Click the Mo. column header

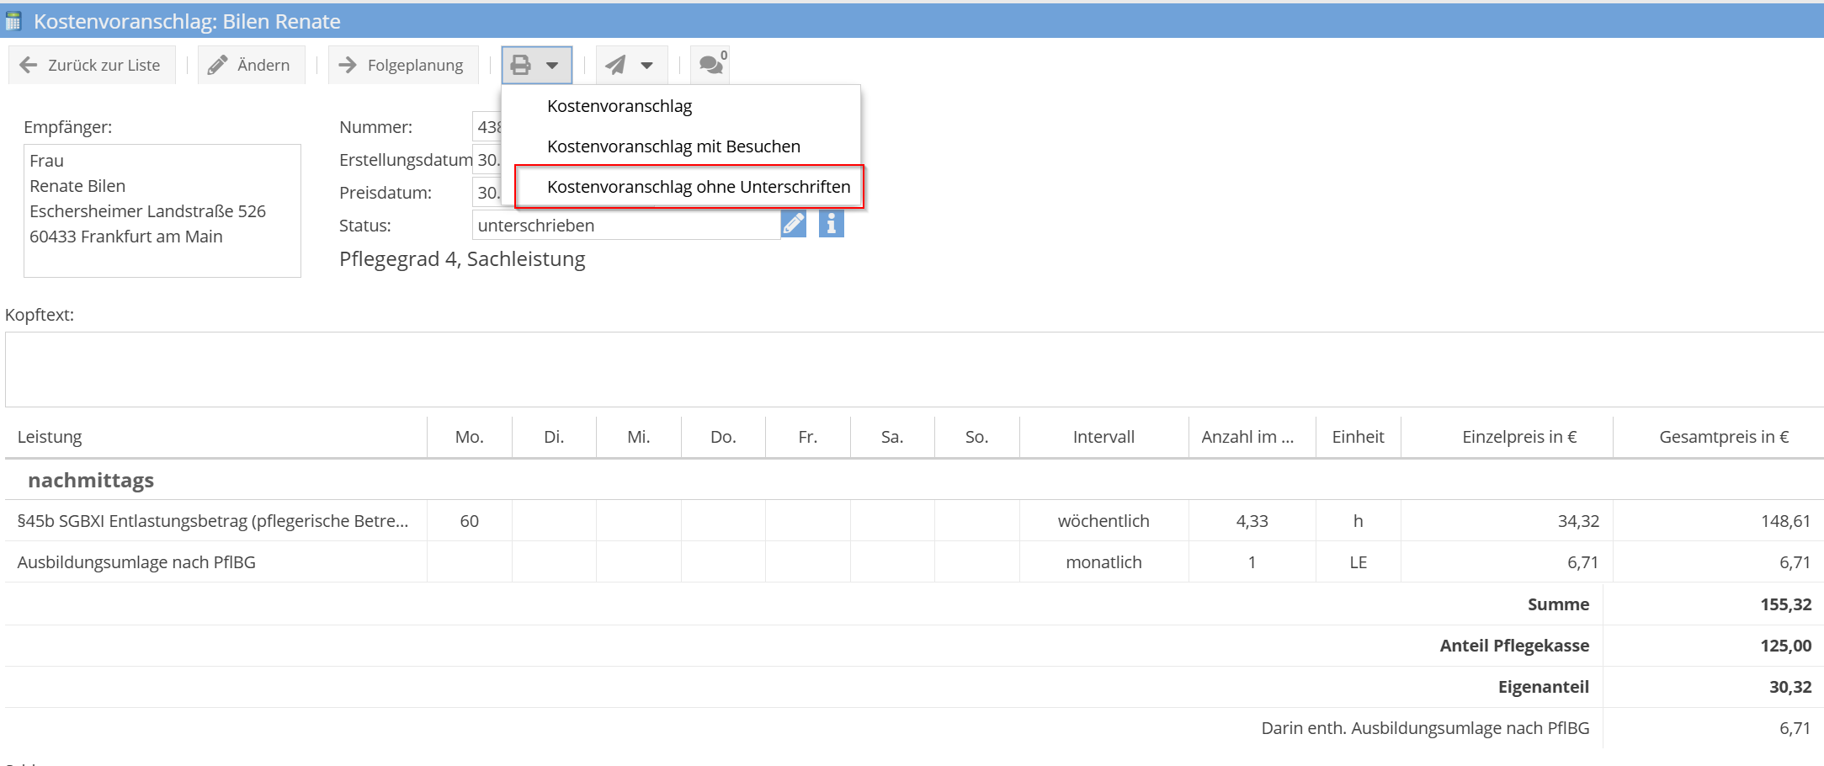(x=469, y=437)
